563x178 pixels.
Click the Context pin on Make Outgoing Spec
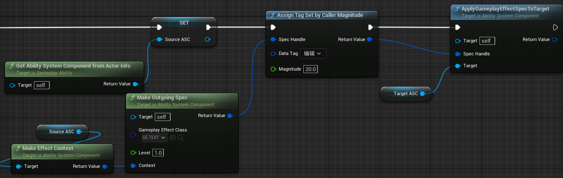(133, 165)
